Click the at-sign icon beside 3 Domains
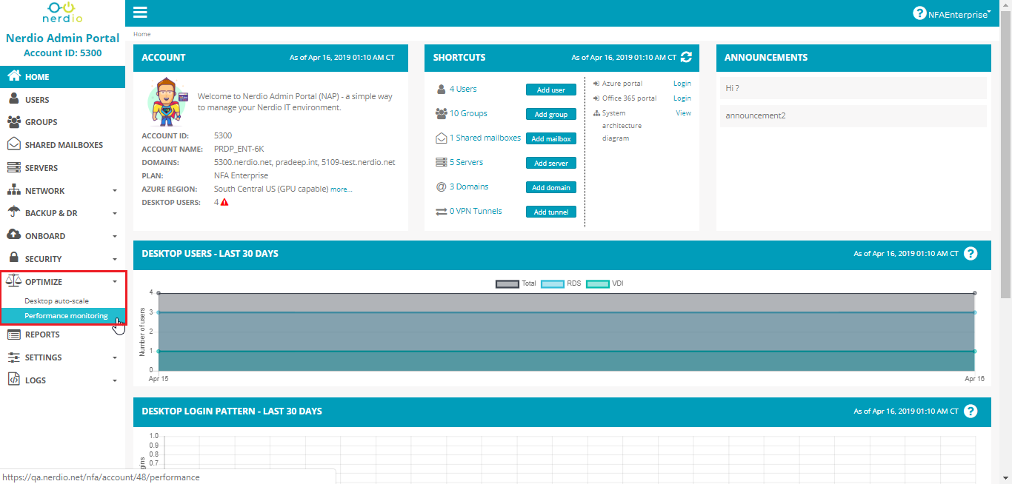The width and height of the screenshot is (1012, 484). (x=442, y=187)
